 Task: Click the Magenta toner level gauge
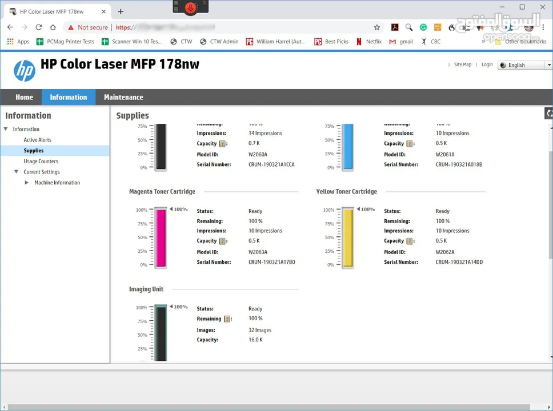[x=161, y=237]
